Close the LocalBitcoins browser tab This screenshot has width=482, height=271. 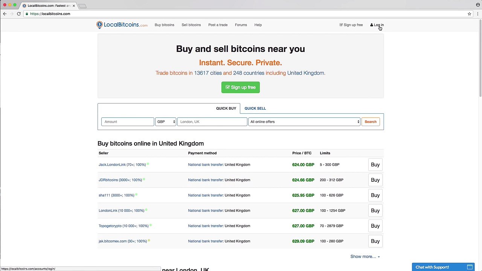(74, 6)
